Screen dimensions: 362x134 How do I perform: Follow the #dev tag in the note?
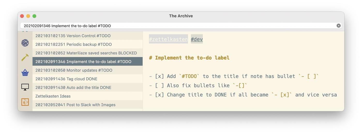(197, 39)
